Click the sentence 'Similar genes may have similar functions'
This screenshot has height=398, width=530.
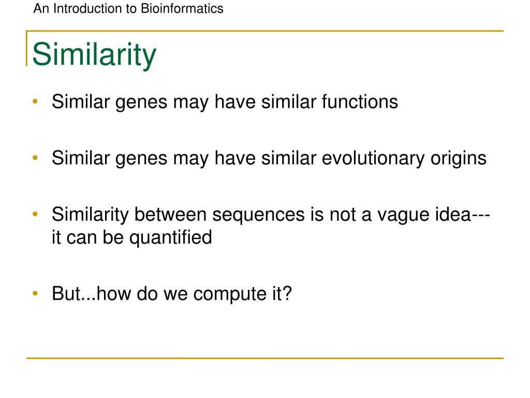pos(225,102)
